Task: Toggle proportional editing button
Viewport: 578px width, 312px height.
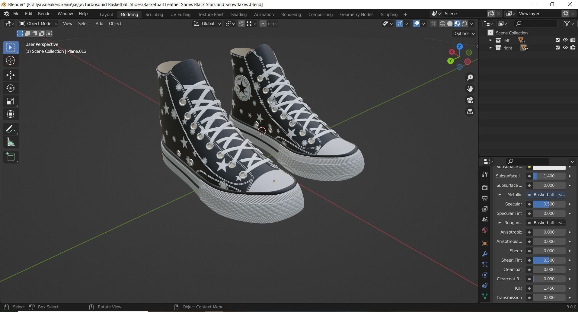Action: pos(263,24)
